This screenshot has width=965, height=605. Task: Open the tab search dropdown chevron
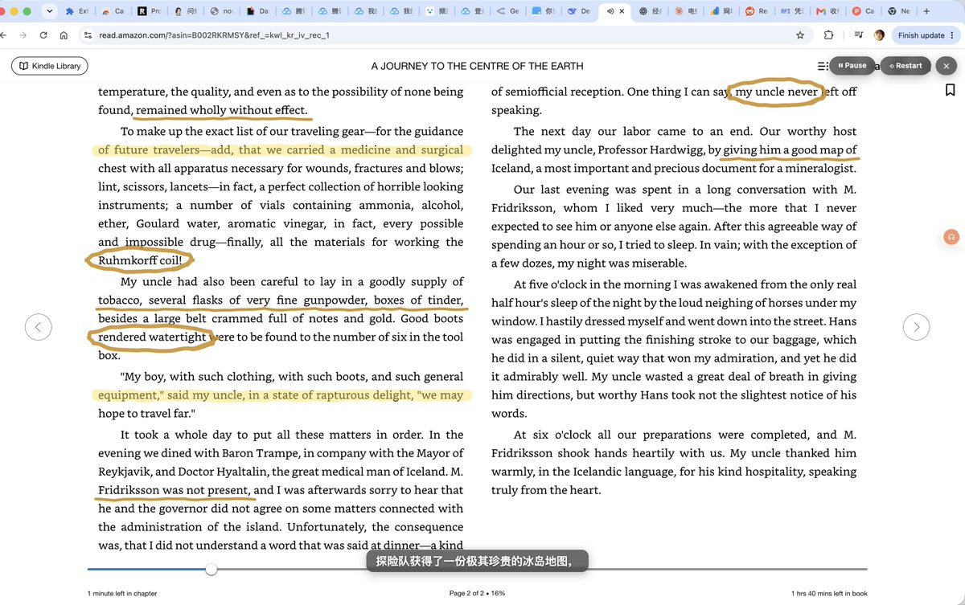point(51,11)
